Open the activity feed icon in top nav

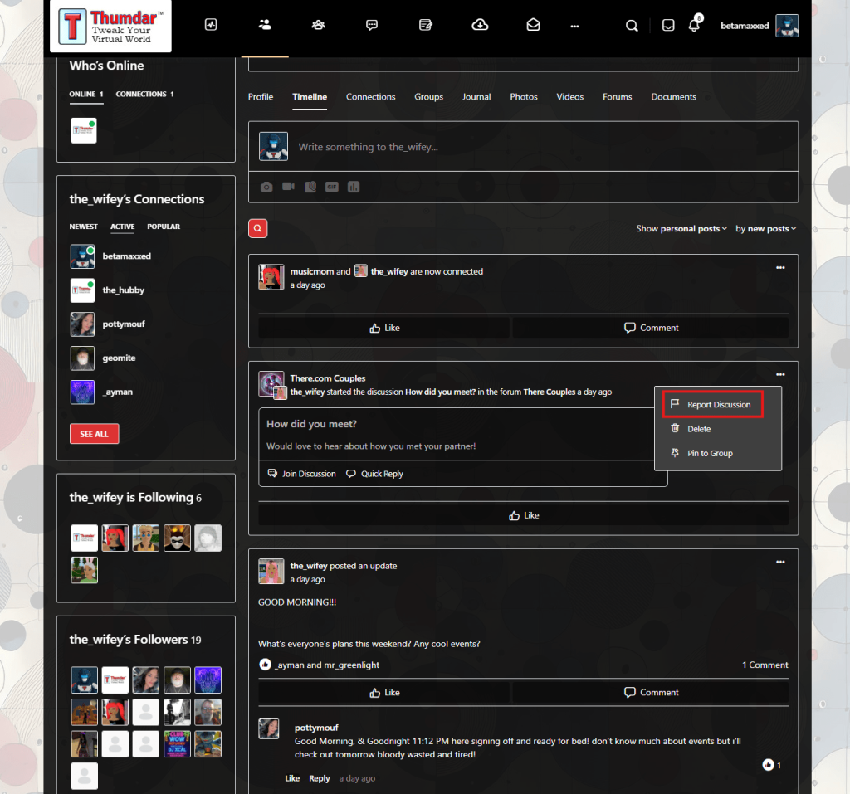point(211,25)
